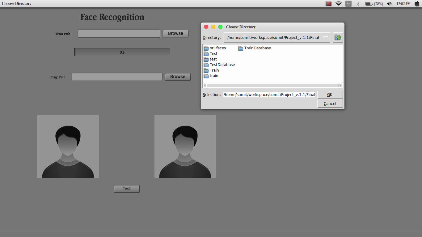Click the Test button
The height and width of the screenshot is (237, 422).
(127, 189)
